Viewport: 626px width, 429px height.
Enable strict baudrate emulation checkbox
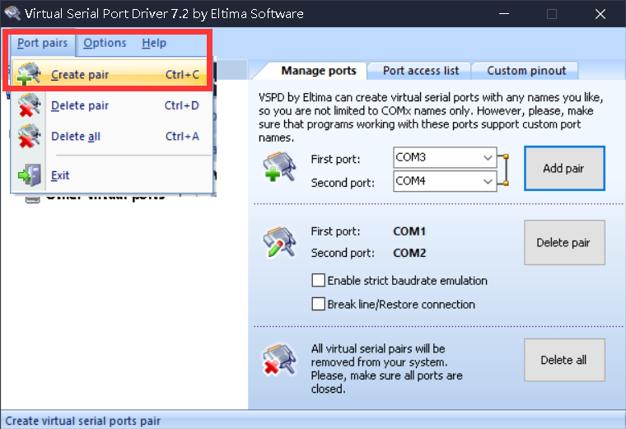(318, 280)
